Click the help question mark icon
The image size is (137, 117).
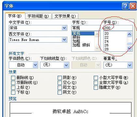pyautogui.click(x=125, y=6)
